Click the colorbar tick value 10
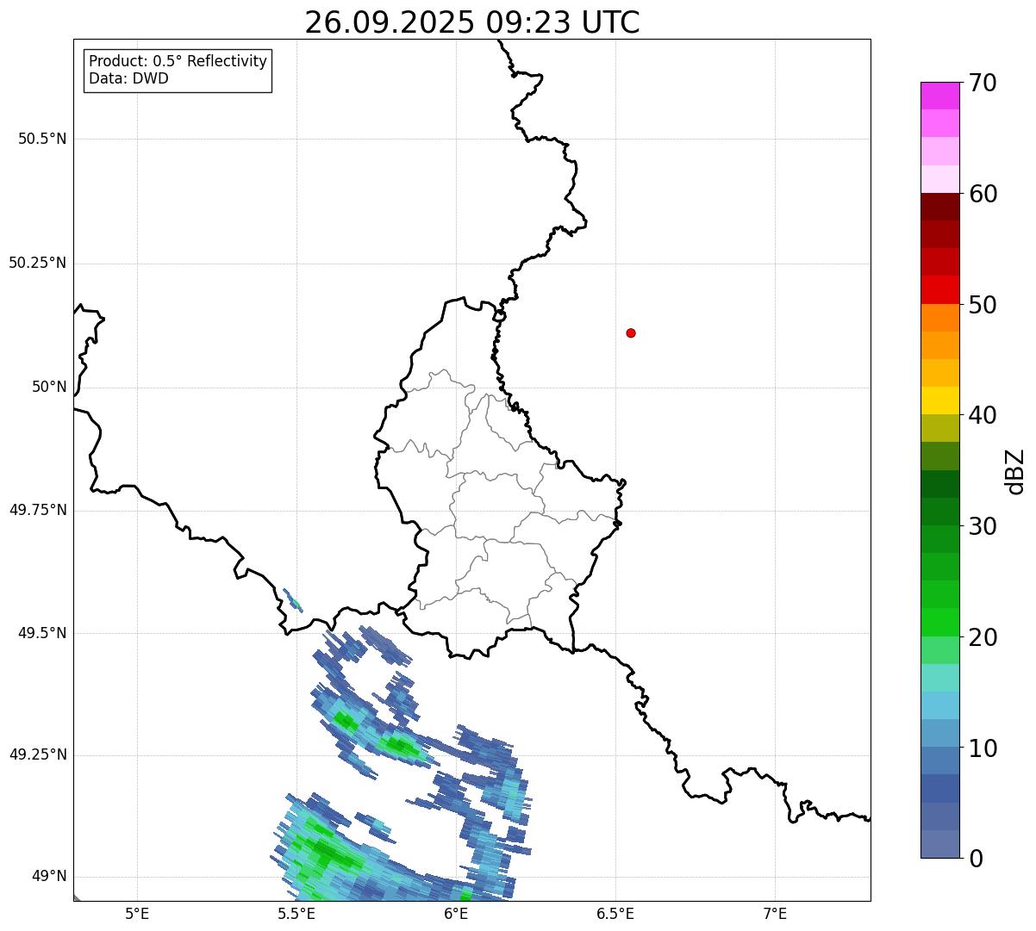Viewport: 1036px width, 931px height. click(x=983, y=748)
